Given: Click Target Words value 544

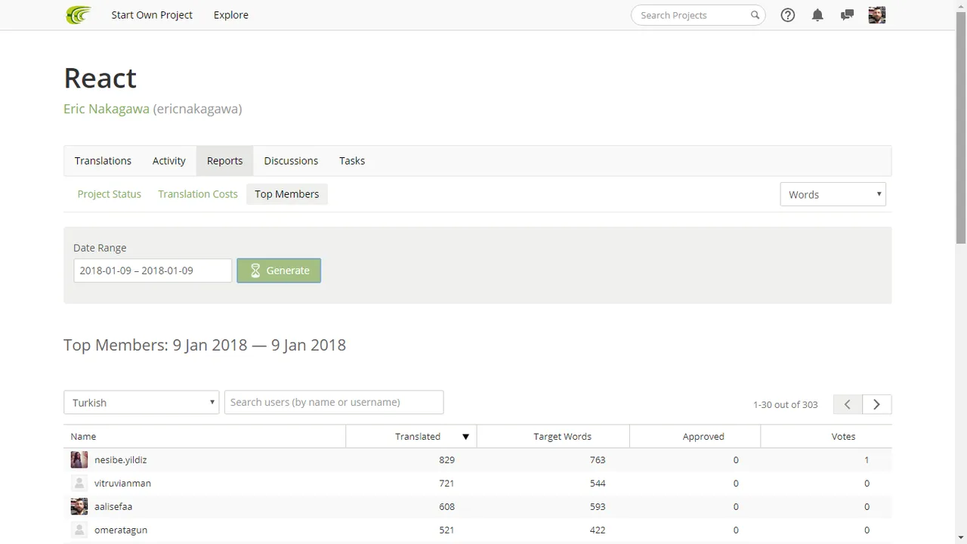Looking at the screenshot, I should tap(598, 483).
